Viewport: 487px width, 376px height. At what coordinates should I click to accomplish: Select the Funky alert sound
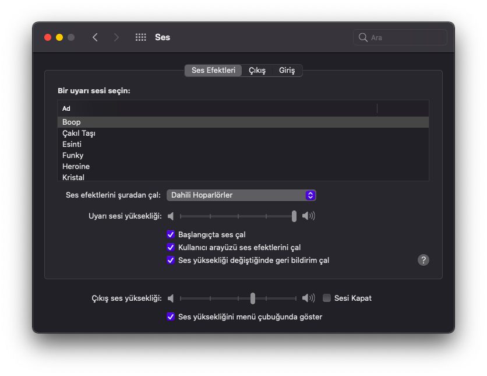[73, 155]
